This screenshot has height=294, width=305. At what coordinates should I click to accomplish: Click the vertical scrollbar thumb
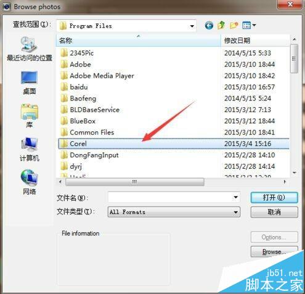[x=294, y=59]
